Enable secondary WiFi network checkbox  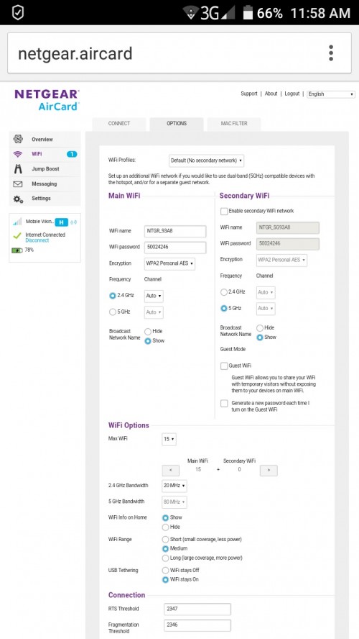[x=224, y=211]
